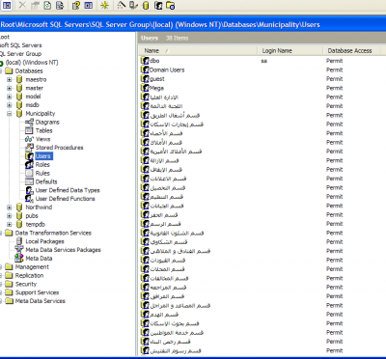This screenshot has height=359, width=386.
Task: Select the Meta Data Services folder
Action: pos(41,301)
